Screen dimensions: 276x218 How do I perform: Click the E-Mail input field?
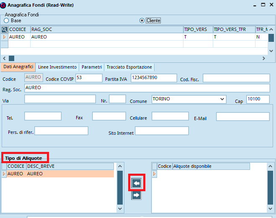(243, 117)
